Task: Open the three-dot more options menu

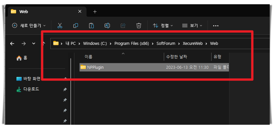Action: point(216,26)
